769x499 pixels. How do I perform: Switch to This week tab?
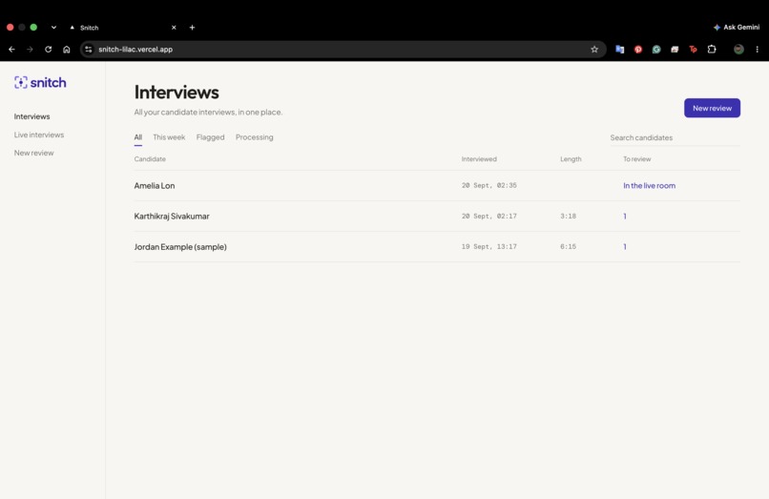pos(169,137)
